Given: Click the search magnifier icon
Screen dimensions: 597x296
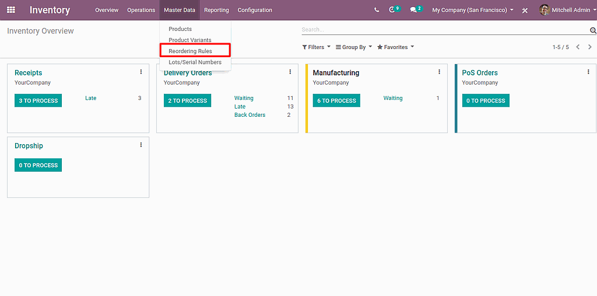Looking at the screenshot, I should pyautogui.click(x=593, y=30).
